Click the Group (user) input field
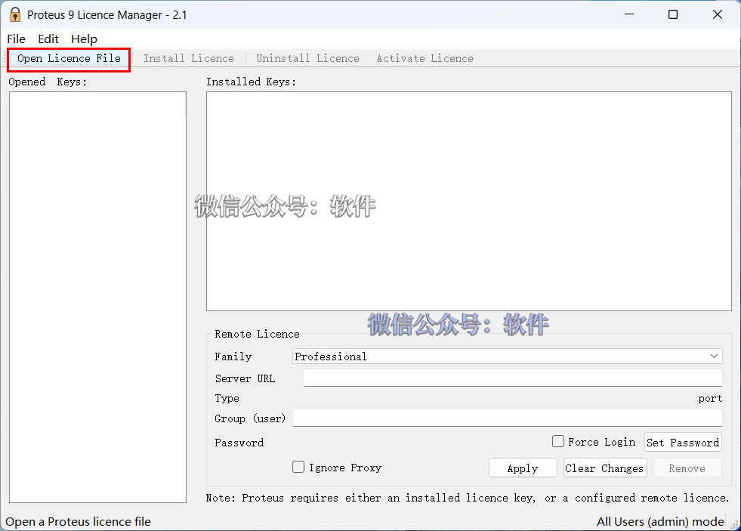This screenshot has width=741, height=531. point(507,418)
